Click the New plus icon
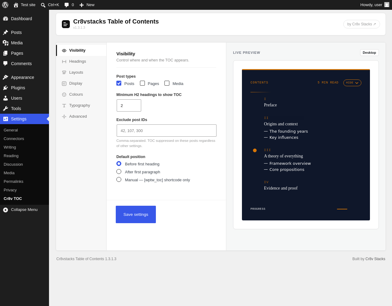Screen dimensions: 392x306 point(81,5)
